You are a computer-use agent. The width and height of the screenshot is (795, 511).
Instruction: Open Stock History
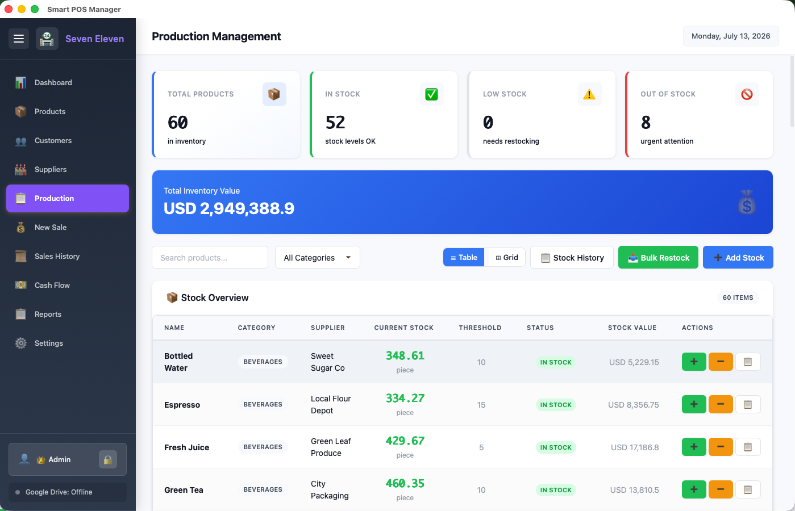572,257
